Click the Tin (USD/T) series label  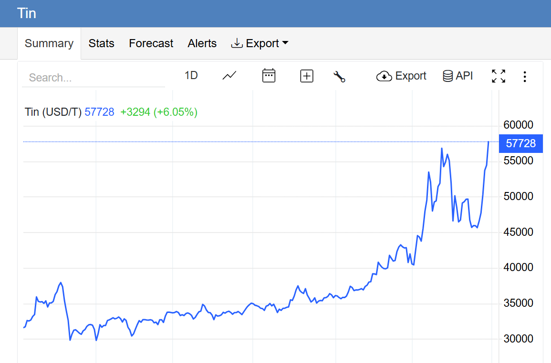pyautogui.click(x=53, y=112)
